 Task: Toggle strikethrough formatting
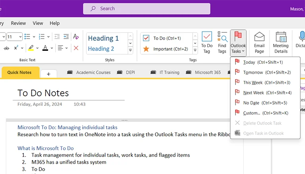(6, 48)
